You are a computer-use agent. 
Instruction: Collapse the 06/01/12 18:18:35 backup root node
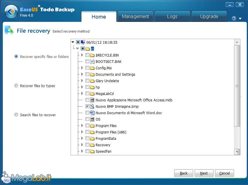pyautogui.click(x=73, y=42)
